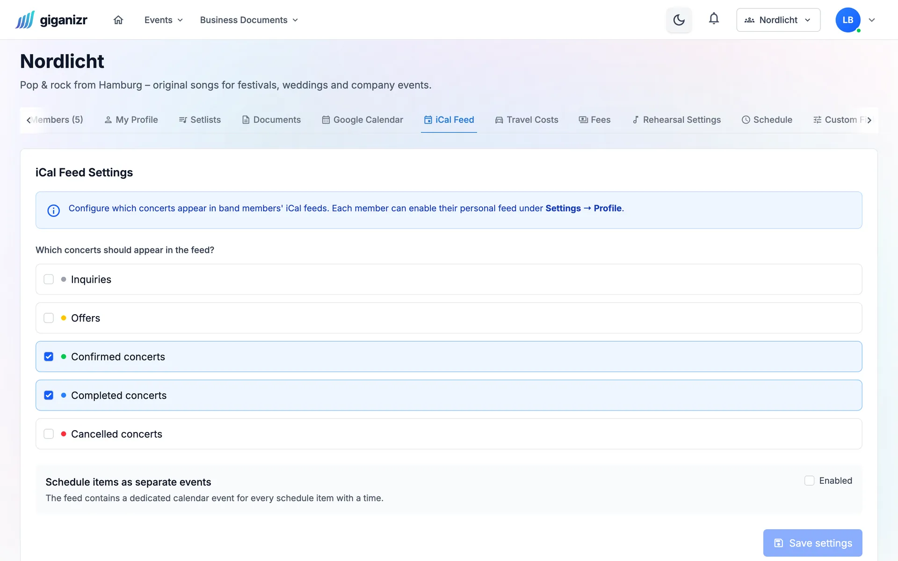The width and height of the screenshot is (898, 561).
Task: Open the Documents tab
Action: (271, 120)
